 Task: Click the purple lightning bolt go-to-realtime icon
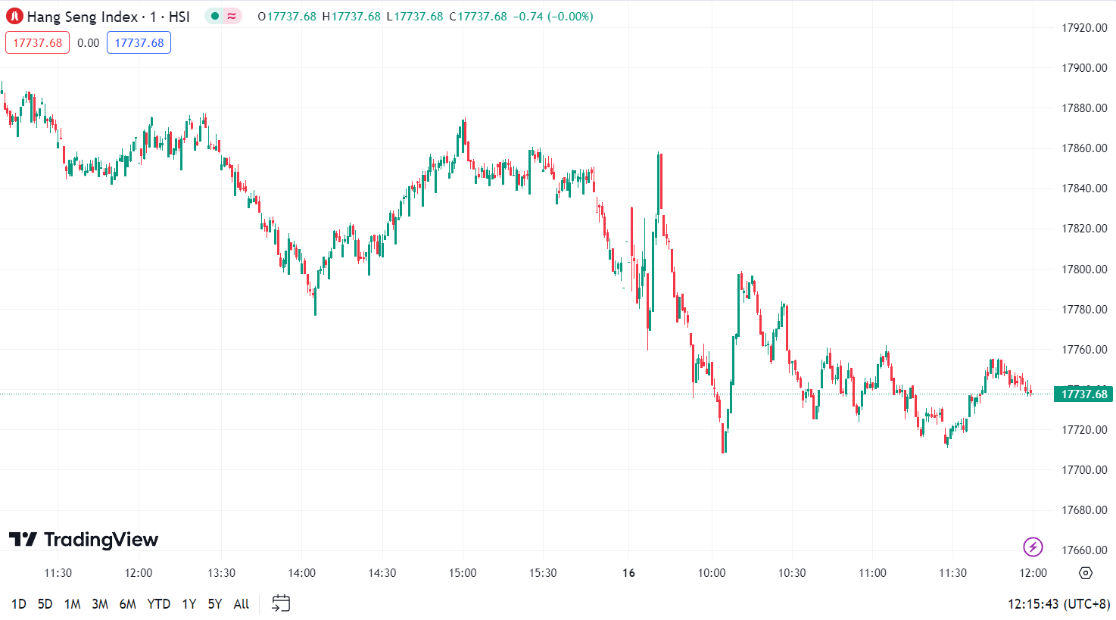tap(1033, 547)
